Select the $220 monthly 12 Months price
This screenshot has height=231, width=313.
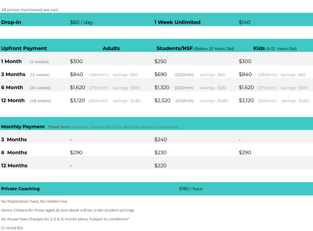pos(160,166)
